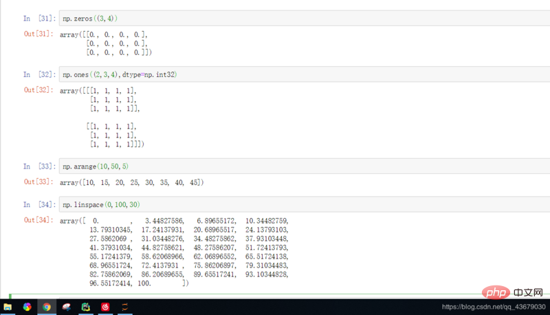The image size is (550, 315).
Task: Click the Out[31] output prompt
Action: (x=38, y=34)
